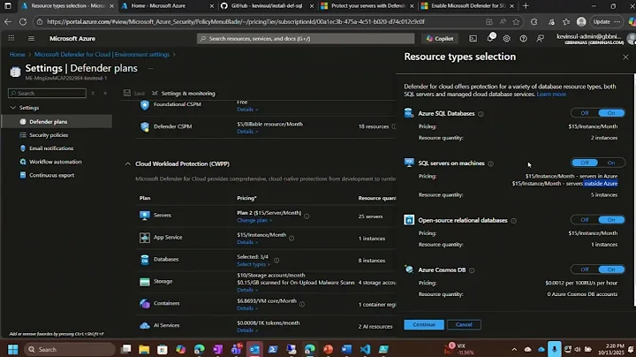
Task: Show info for SQL servers on machines
Action: 491,163
